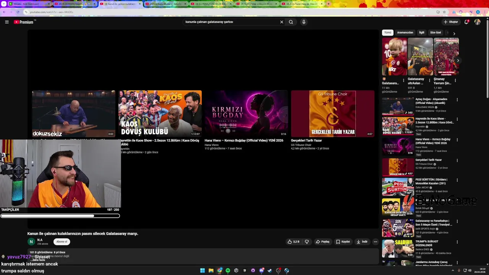Screen dimensions: 489x275
Task: Open Kırmızı Buğday end-screen thumbnail
Action: click(246, 113)
